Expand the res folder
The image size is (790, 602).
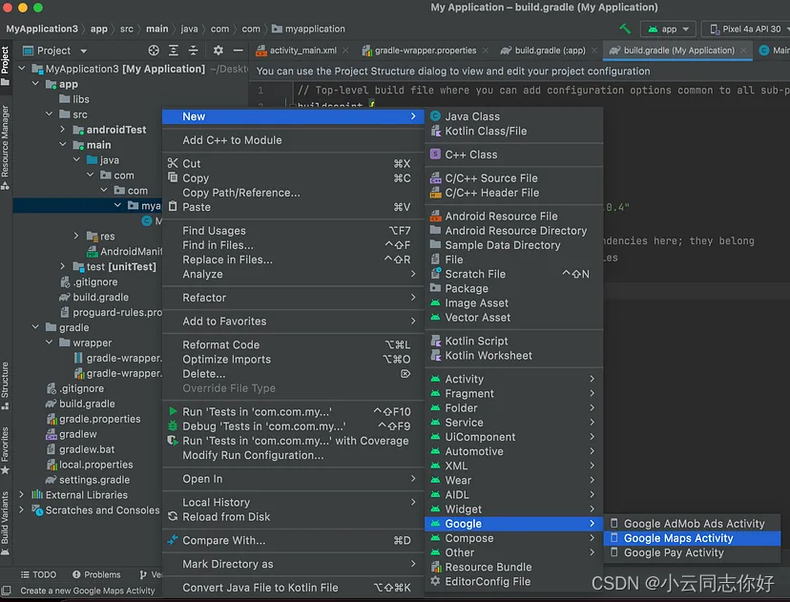pos(76,236)
